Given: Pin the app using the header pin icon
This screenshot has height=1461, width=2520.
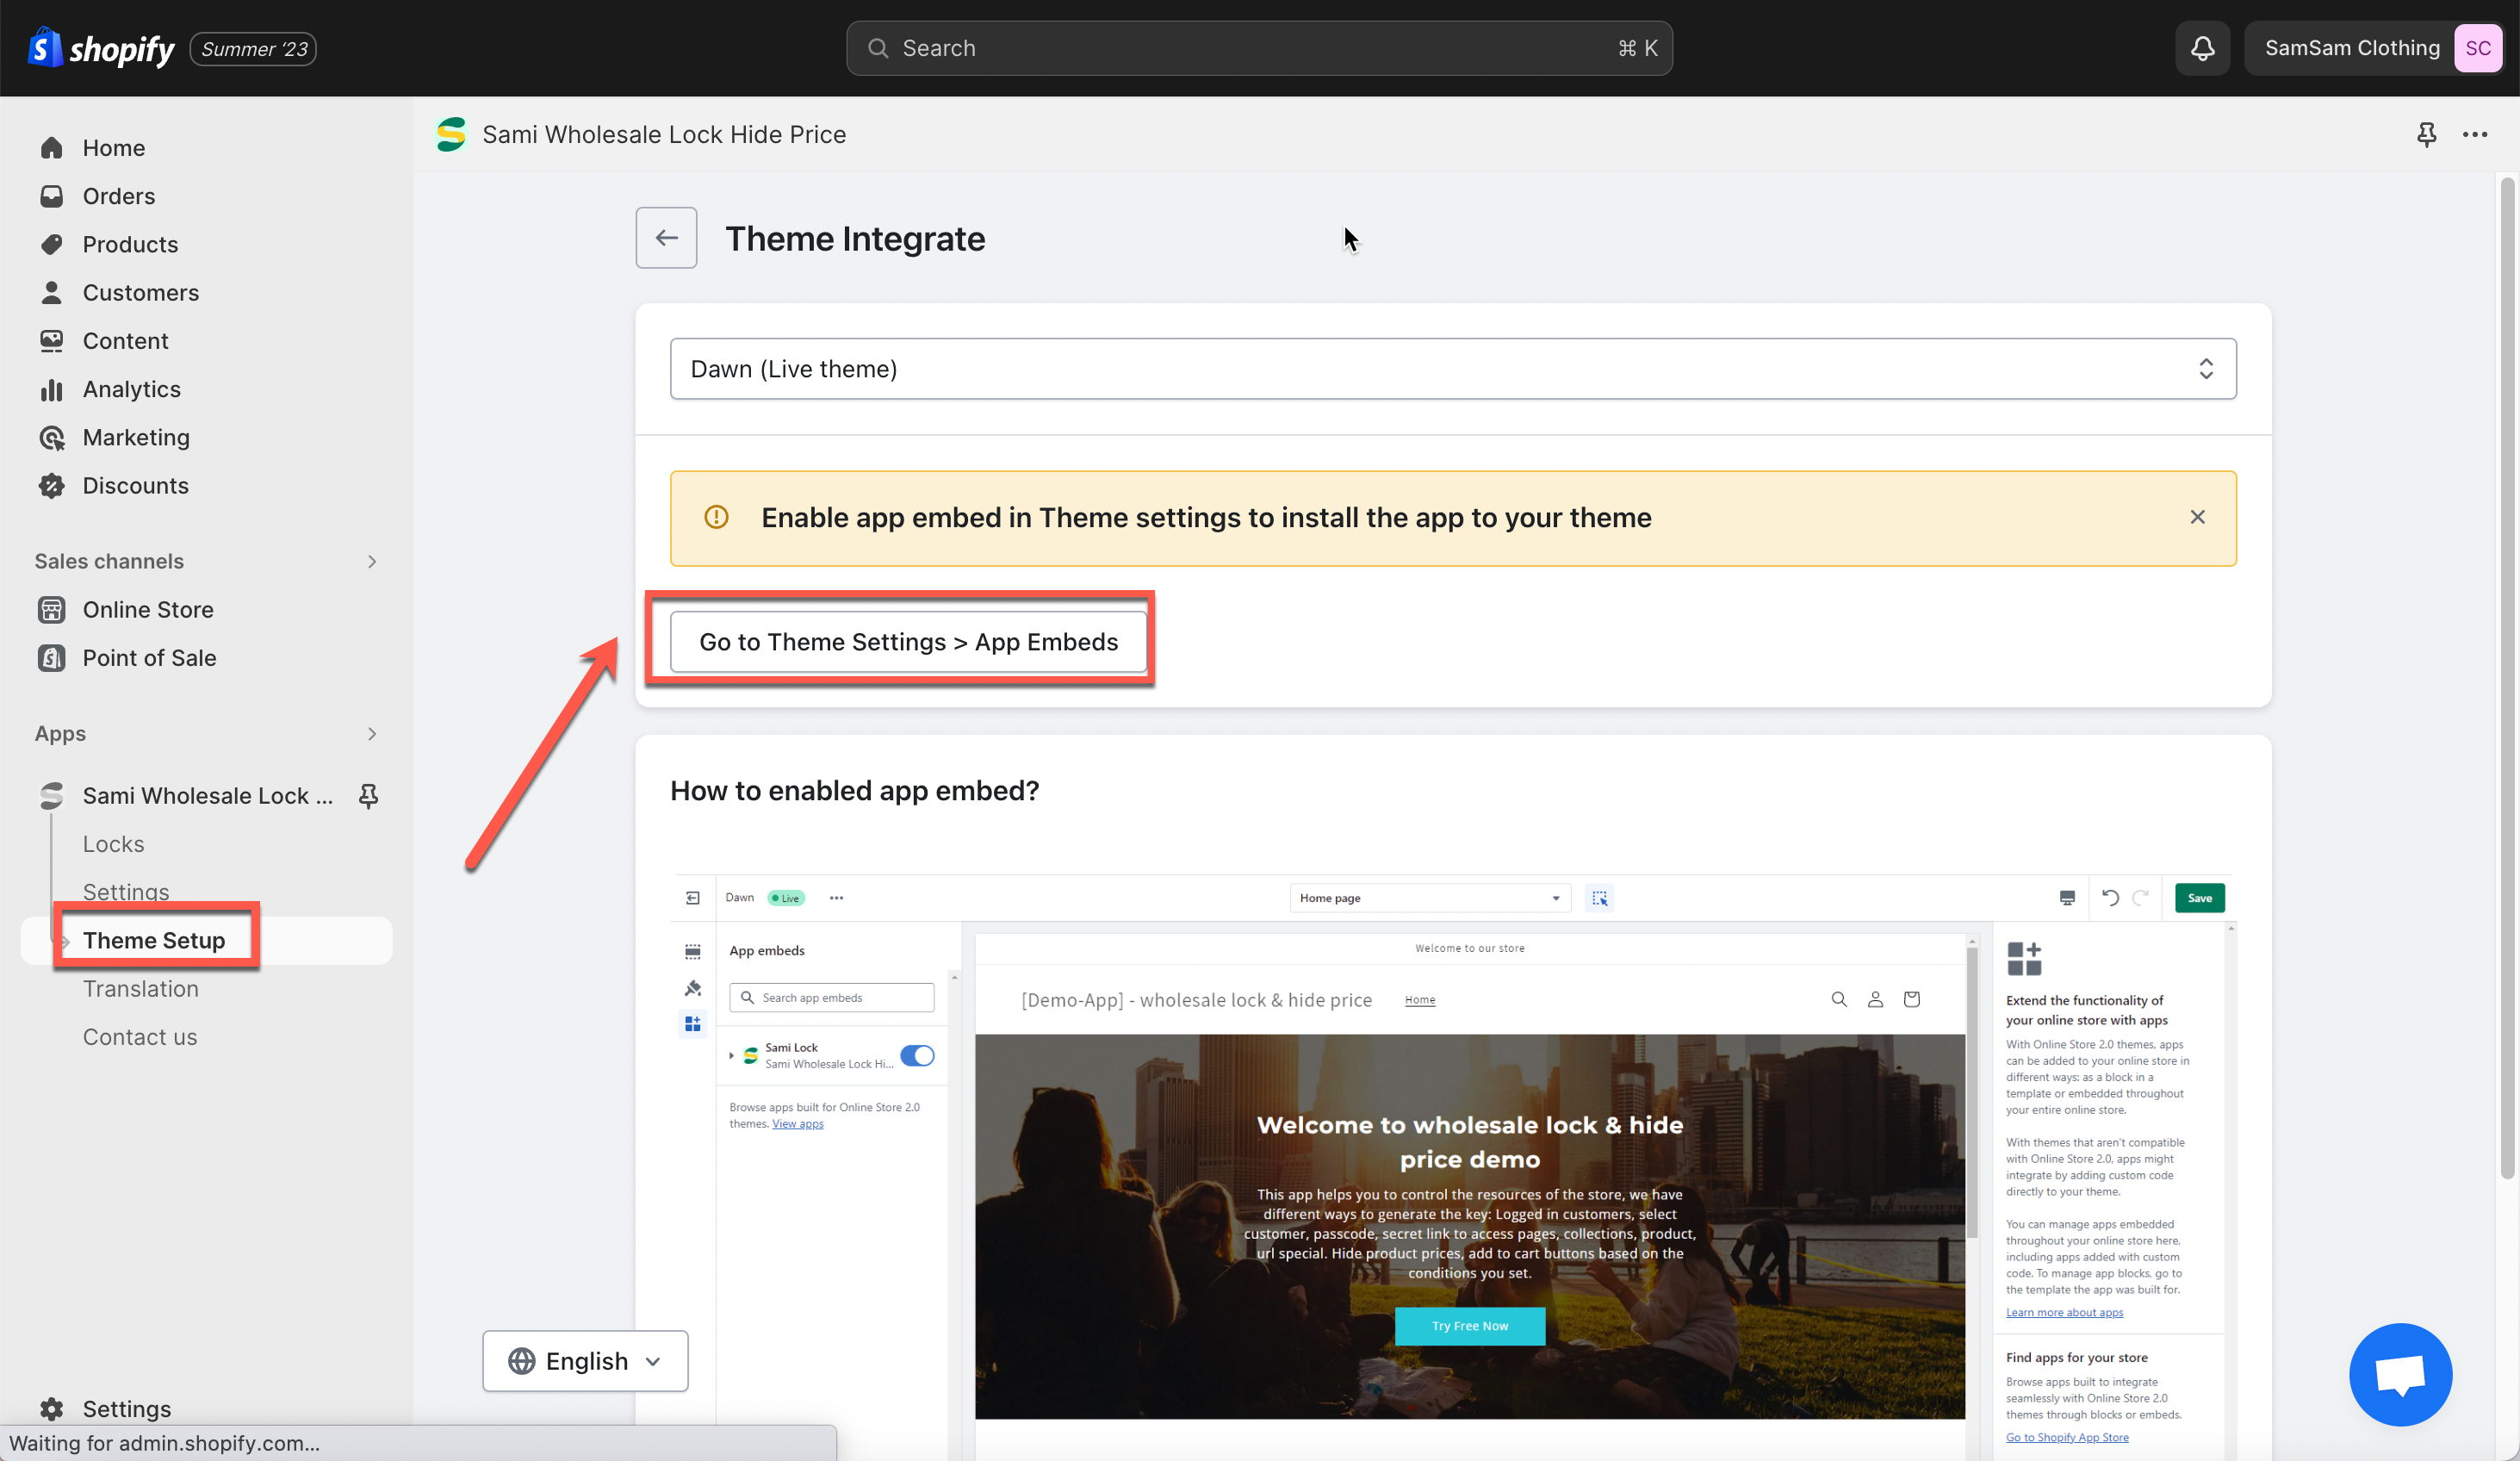Looking at the screenshot, I should 2427,134.
